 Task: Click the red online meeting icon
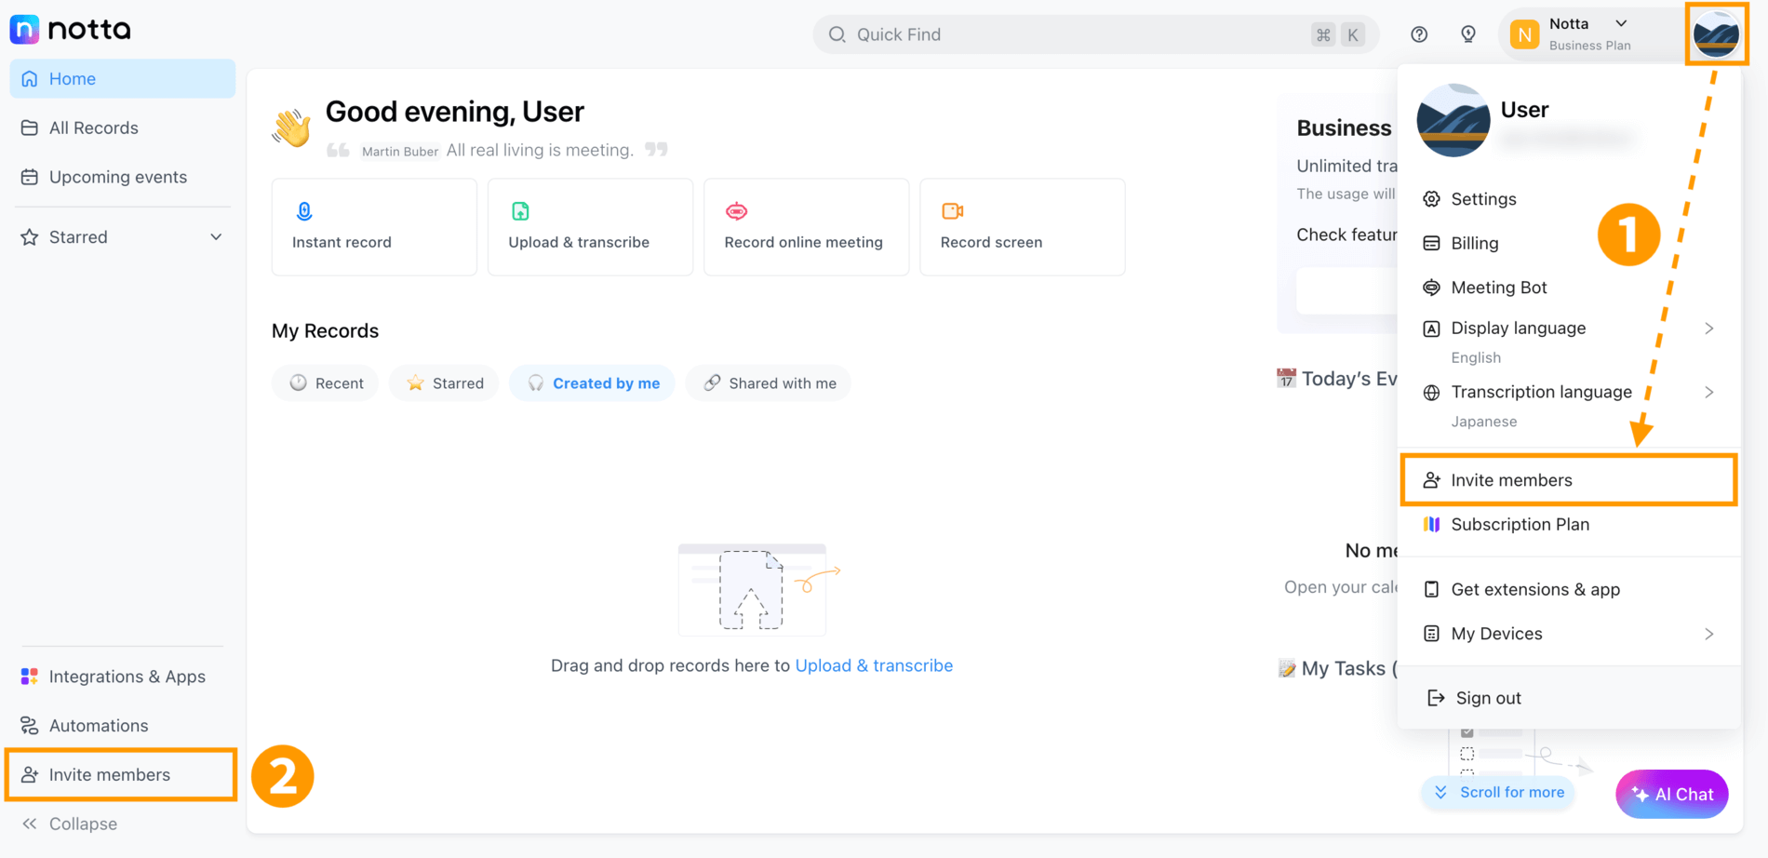pos(736,211)
